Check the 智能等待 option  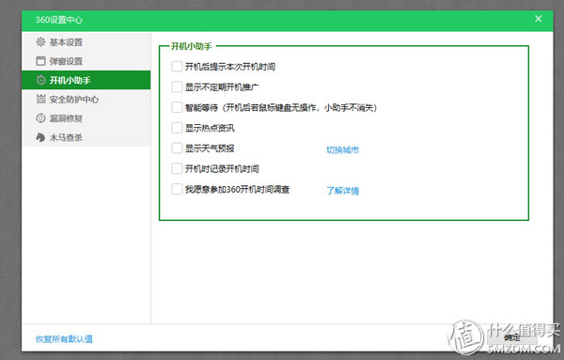click(177, 107)
